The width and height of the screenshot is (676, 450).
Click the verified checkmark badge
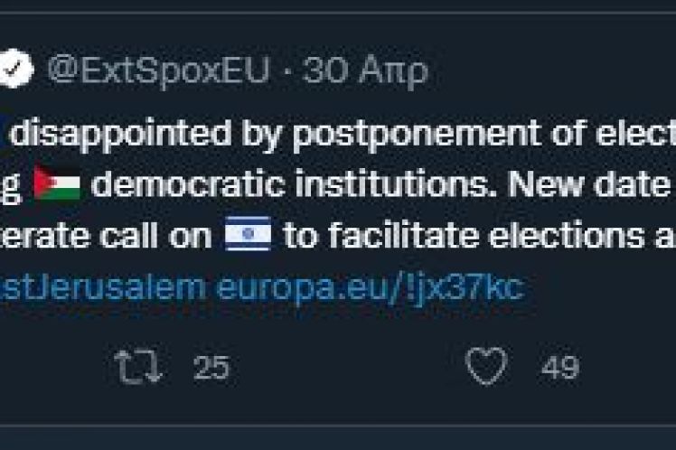(15, 71)
